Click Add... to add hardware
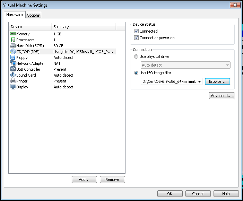 coord(84,180)
